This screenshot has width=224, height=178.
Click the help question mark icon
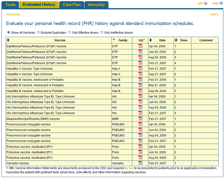tap(221, 3)
